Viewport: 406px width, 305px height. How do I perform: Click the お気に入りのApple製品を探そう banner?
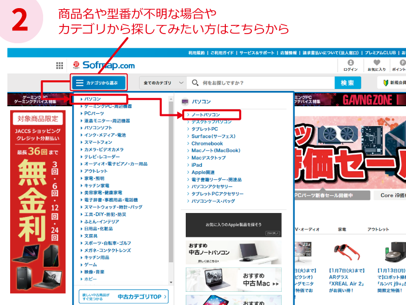tap(233, 225)
